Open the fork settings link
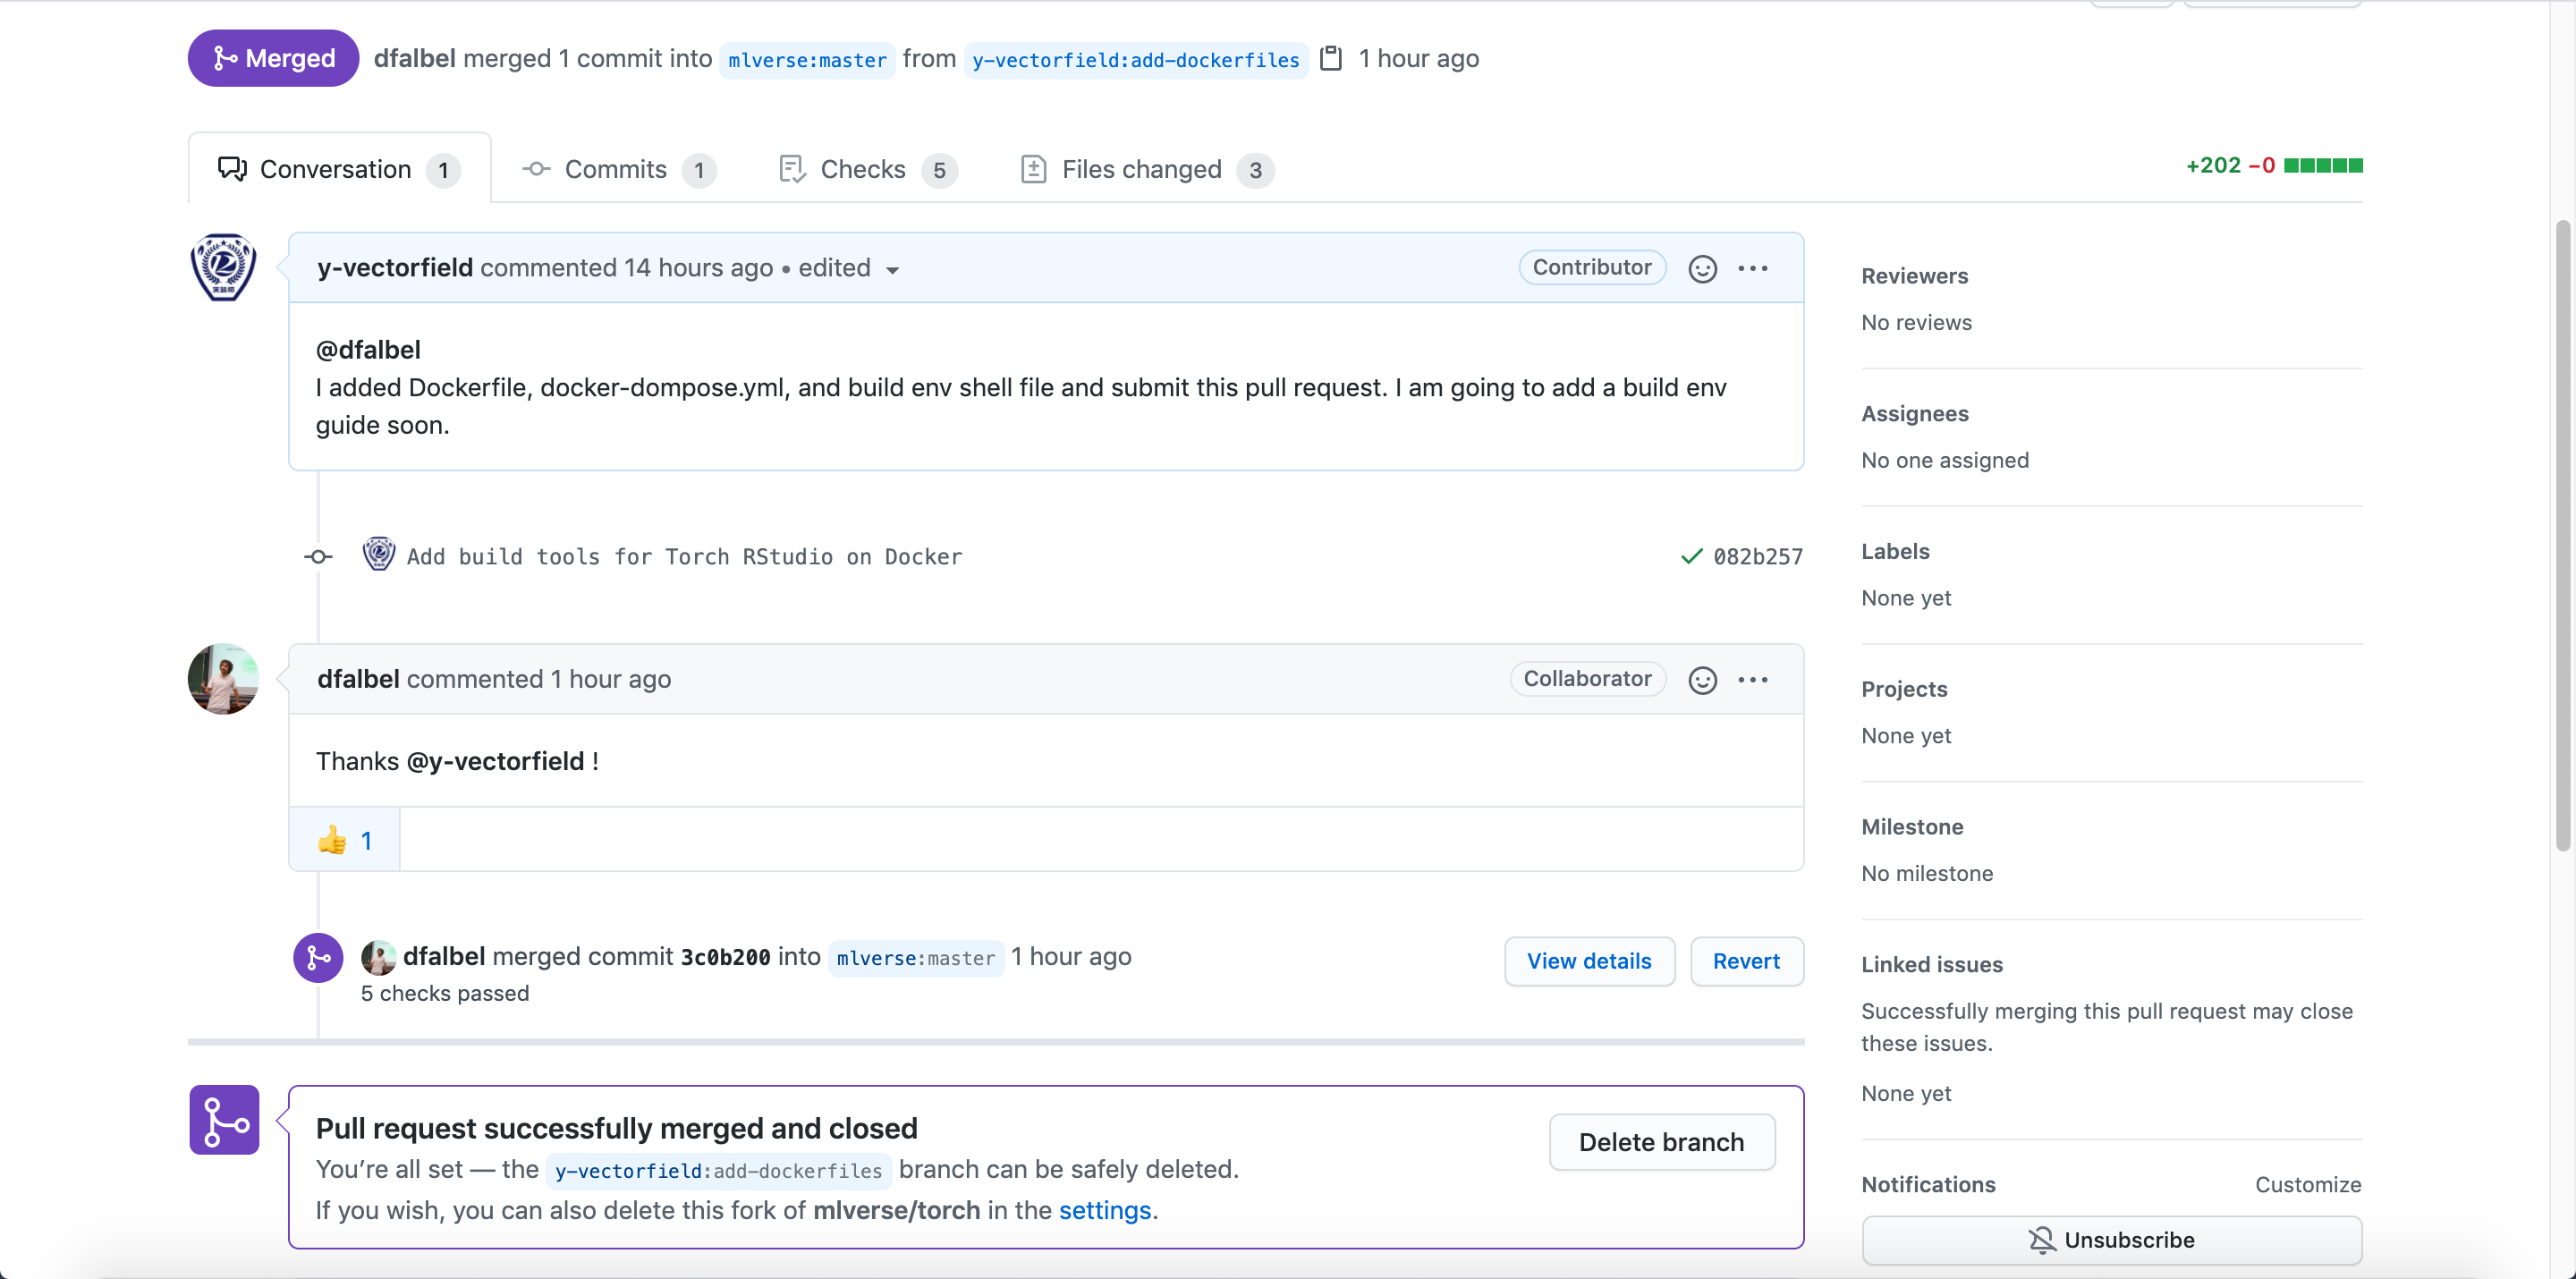Viewport: 2576px width, 1279px height. pos(1104,1210)
